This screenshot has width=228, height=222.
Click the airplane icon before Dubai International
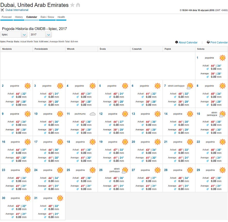click(x=2, y=10)
